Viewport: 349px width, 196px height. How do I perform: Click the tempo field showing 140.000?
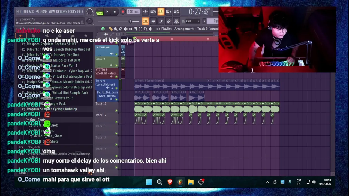pos(133,12)
